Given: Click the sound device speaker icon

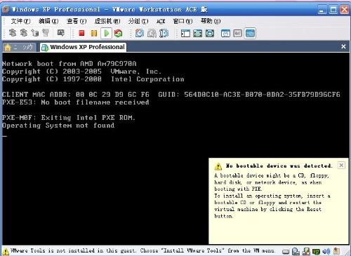Looking at the screenshot, I should tap(326, 251).
